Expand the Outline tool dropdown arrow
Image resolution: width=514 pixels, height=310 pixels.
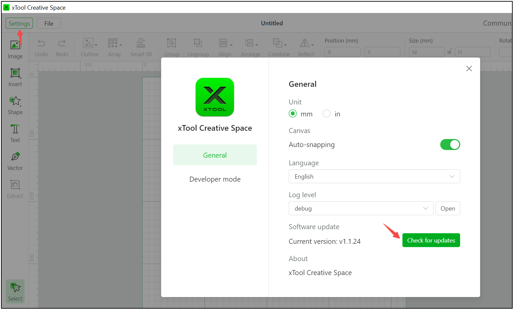click(96, 45)
